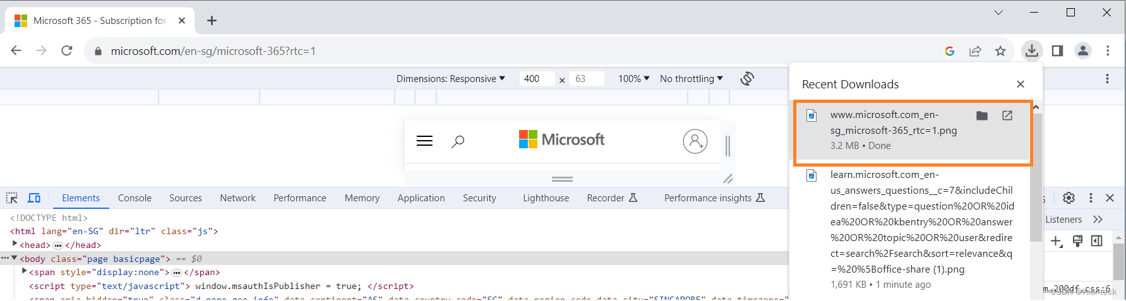This screenshot has width=1126, height=301.
Task: Click the browser forward arrow
Action: click(42, 50)
